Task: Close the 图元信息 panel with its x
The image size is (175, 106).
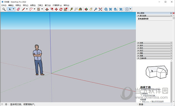Action: coord(171,16)
